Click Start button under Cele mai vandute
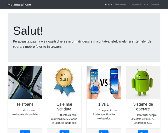 64,132
